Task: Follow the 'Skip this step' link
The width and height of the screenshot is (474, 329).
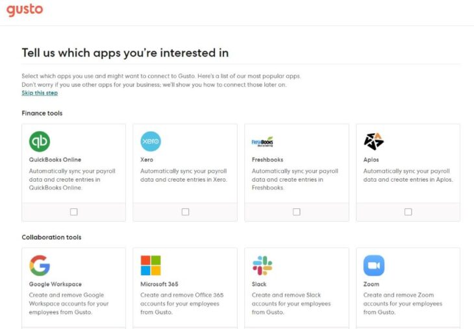Action: [x=40, y=93]
